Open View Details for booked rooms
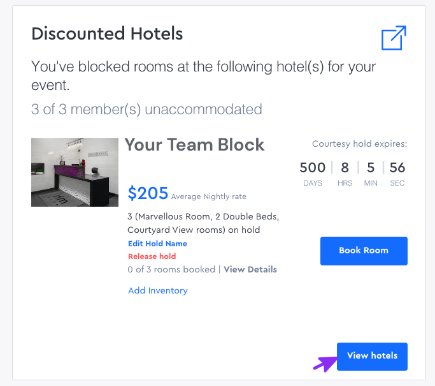Image resolution: width=435 pixels, height=386 pixels. 250,269
